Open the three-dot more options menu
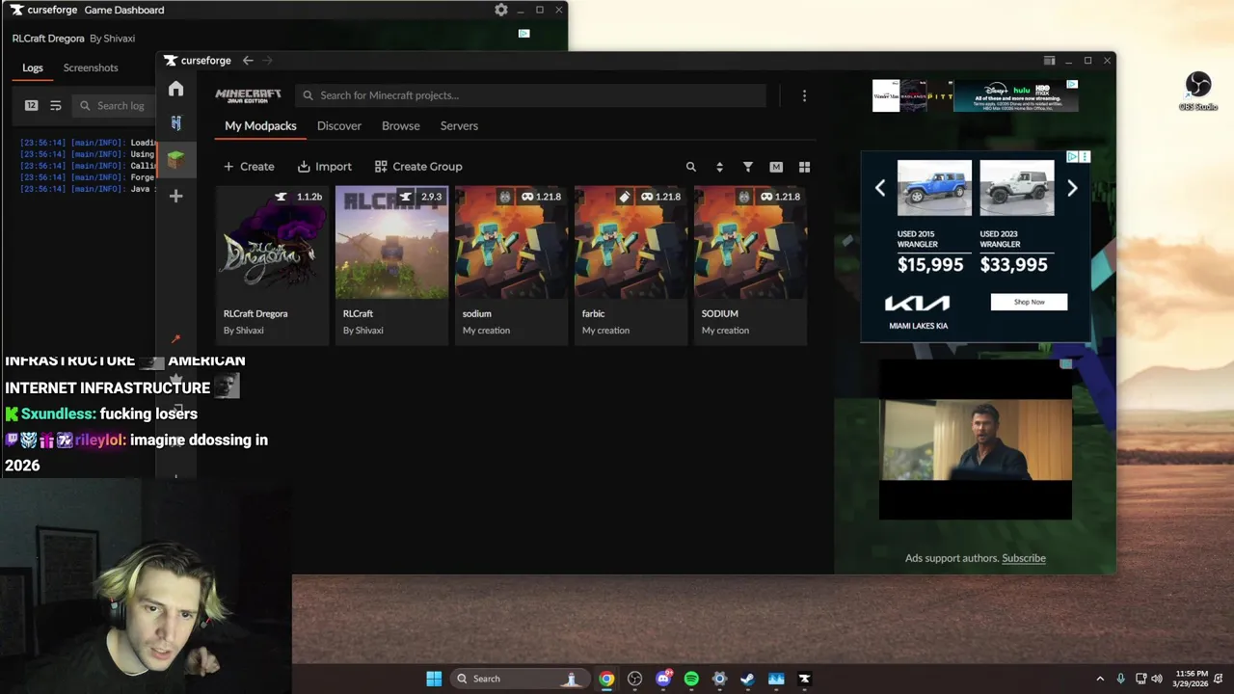Image resolution: width=1234 pixels, height=694 pixels. pos(804,95)
